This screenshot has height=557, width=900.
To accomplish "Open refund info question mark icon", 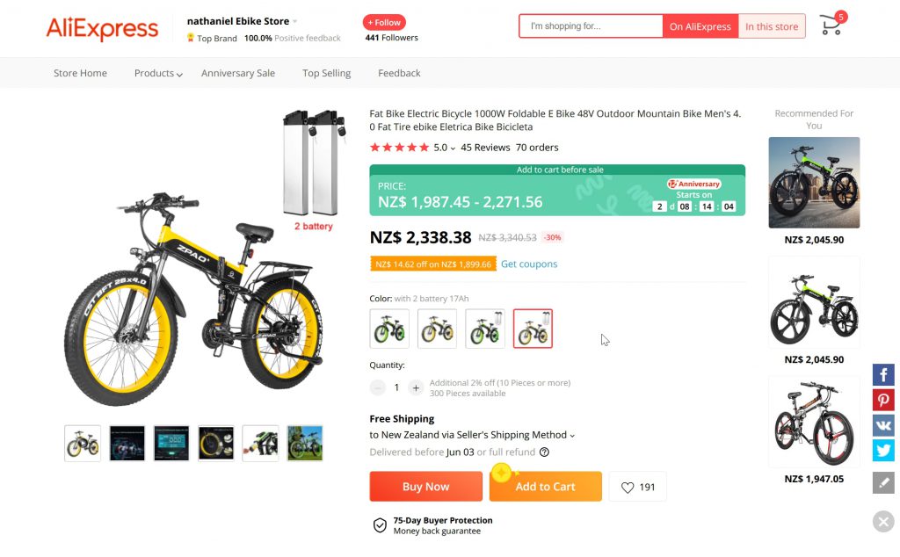I will 544,452.
